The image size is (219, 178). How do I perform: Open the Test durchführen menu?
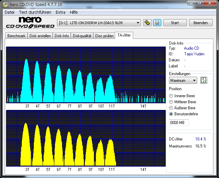pos(35,12)
